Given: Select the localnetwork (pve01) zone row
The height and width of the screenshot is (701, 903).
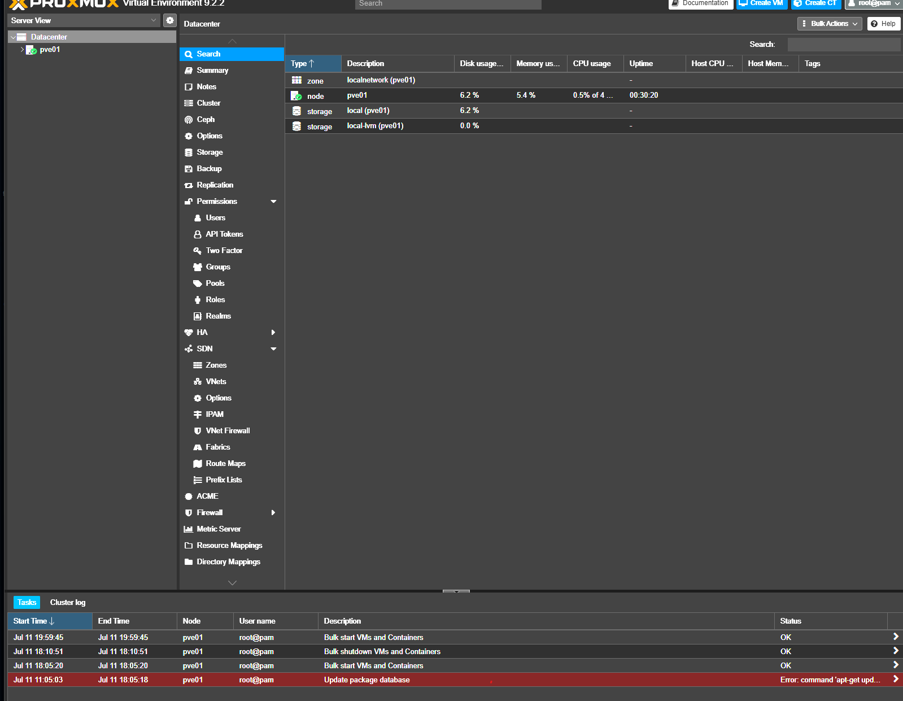Looking at the screenshot, I should point(594,80).
